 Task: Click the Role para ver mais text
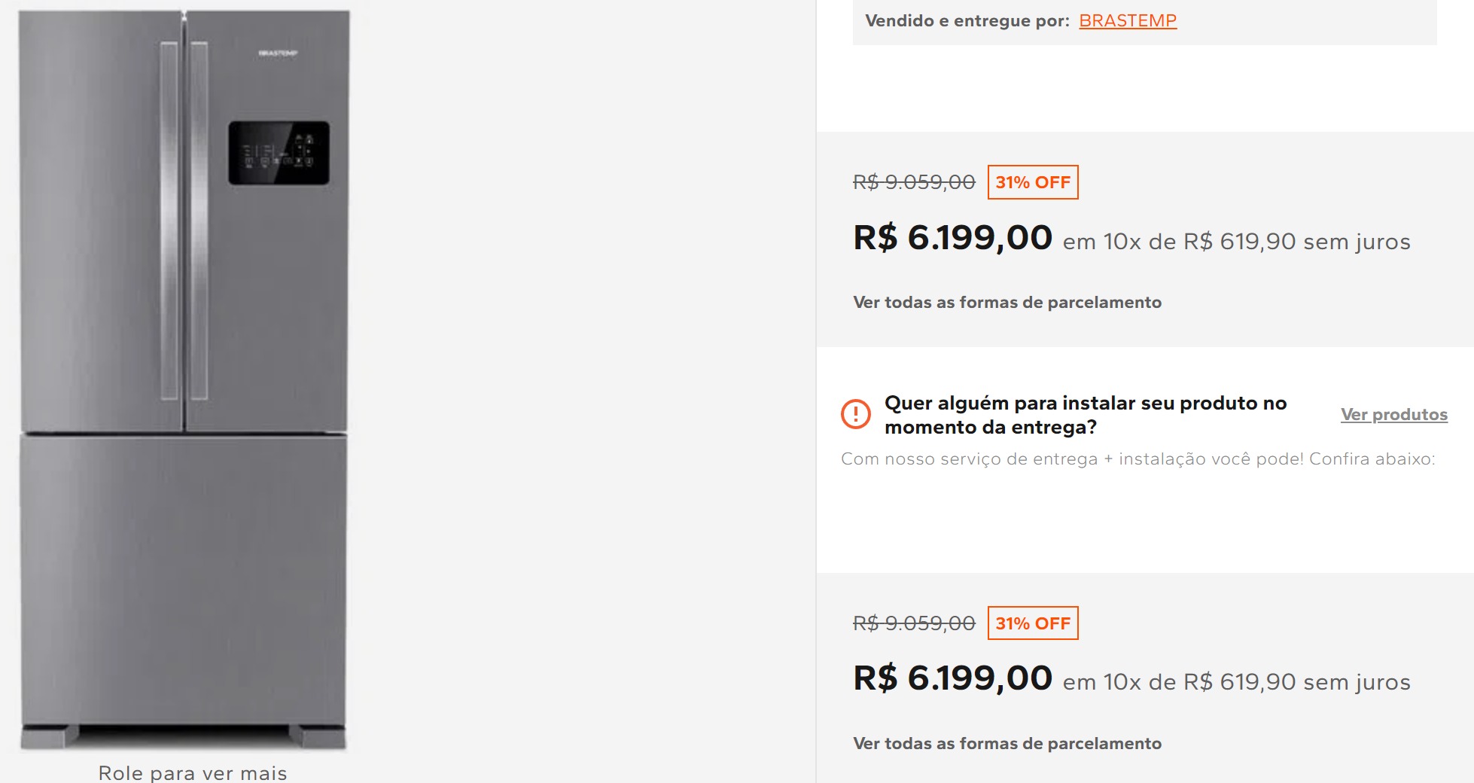pos(193,772)
